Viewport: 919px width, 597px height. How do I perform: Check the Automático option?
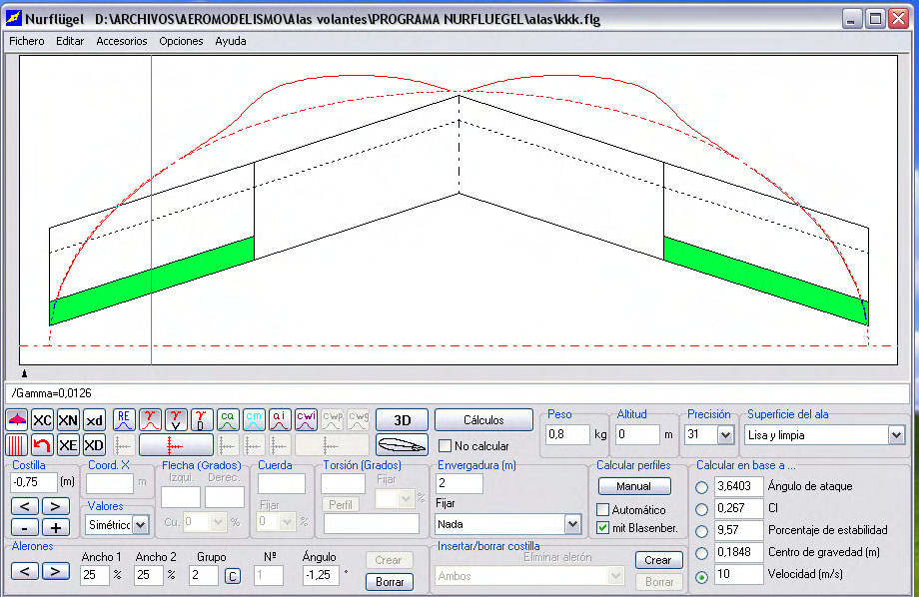click(602, 510)
